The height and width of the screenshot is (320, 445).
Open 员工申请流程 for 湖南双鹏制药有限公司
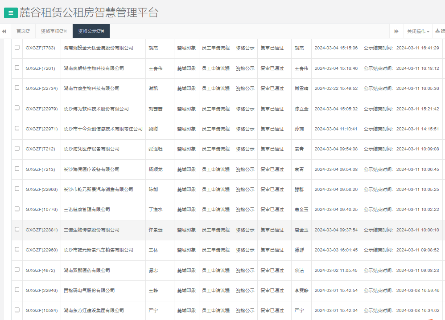(x=217, y=270)
